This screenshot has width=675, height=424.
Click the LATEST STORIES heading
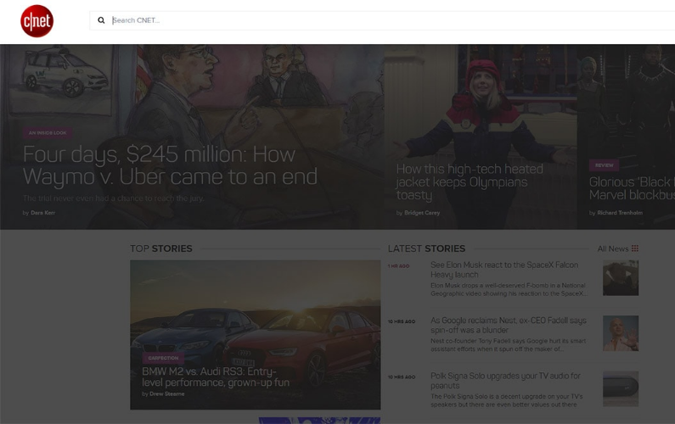click(x=426, y=248)
